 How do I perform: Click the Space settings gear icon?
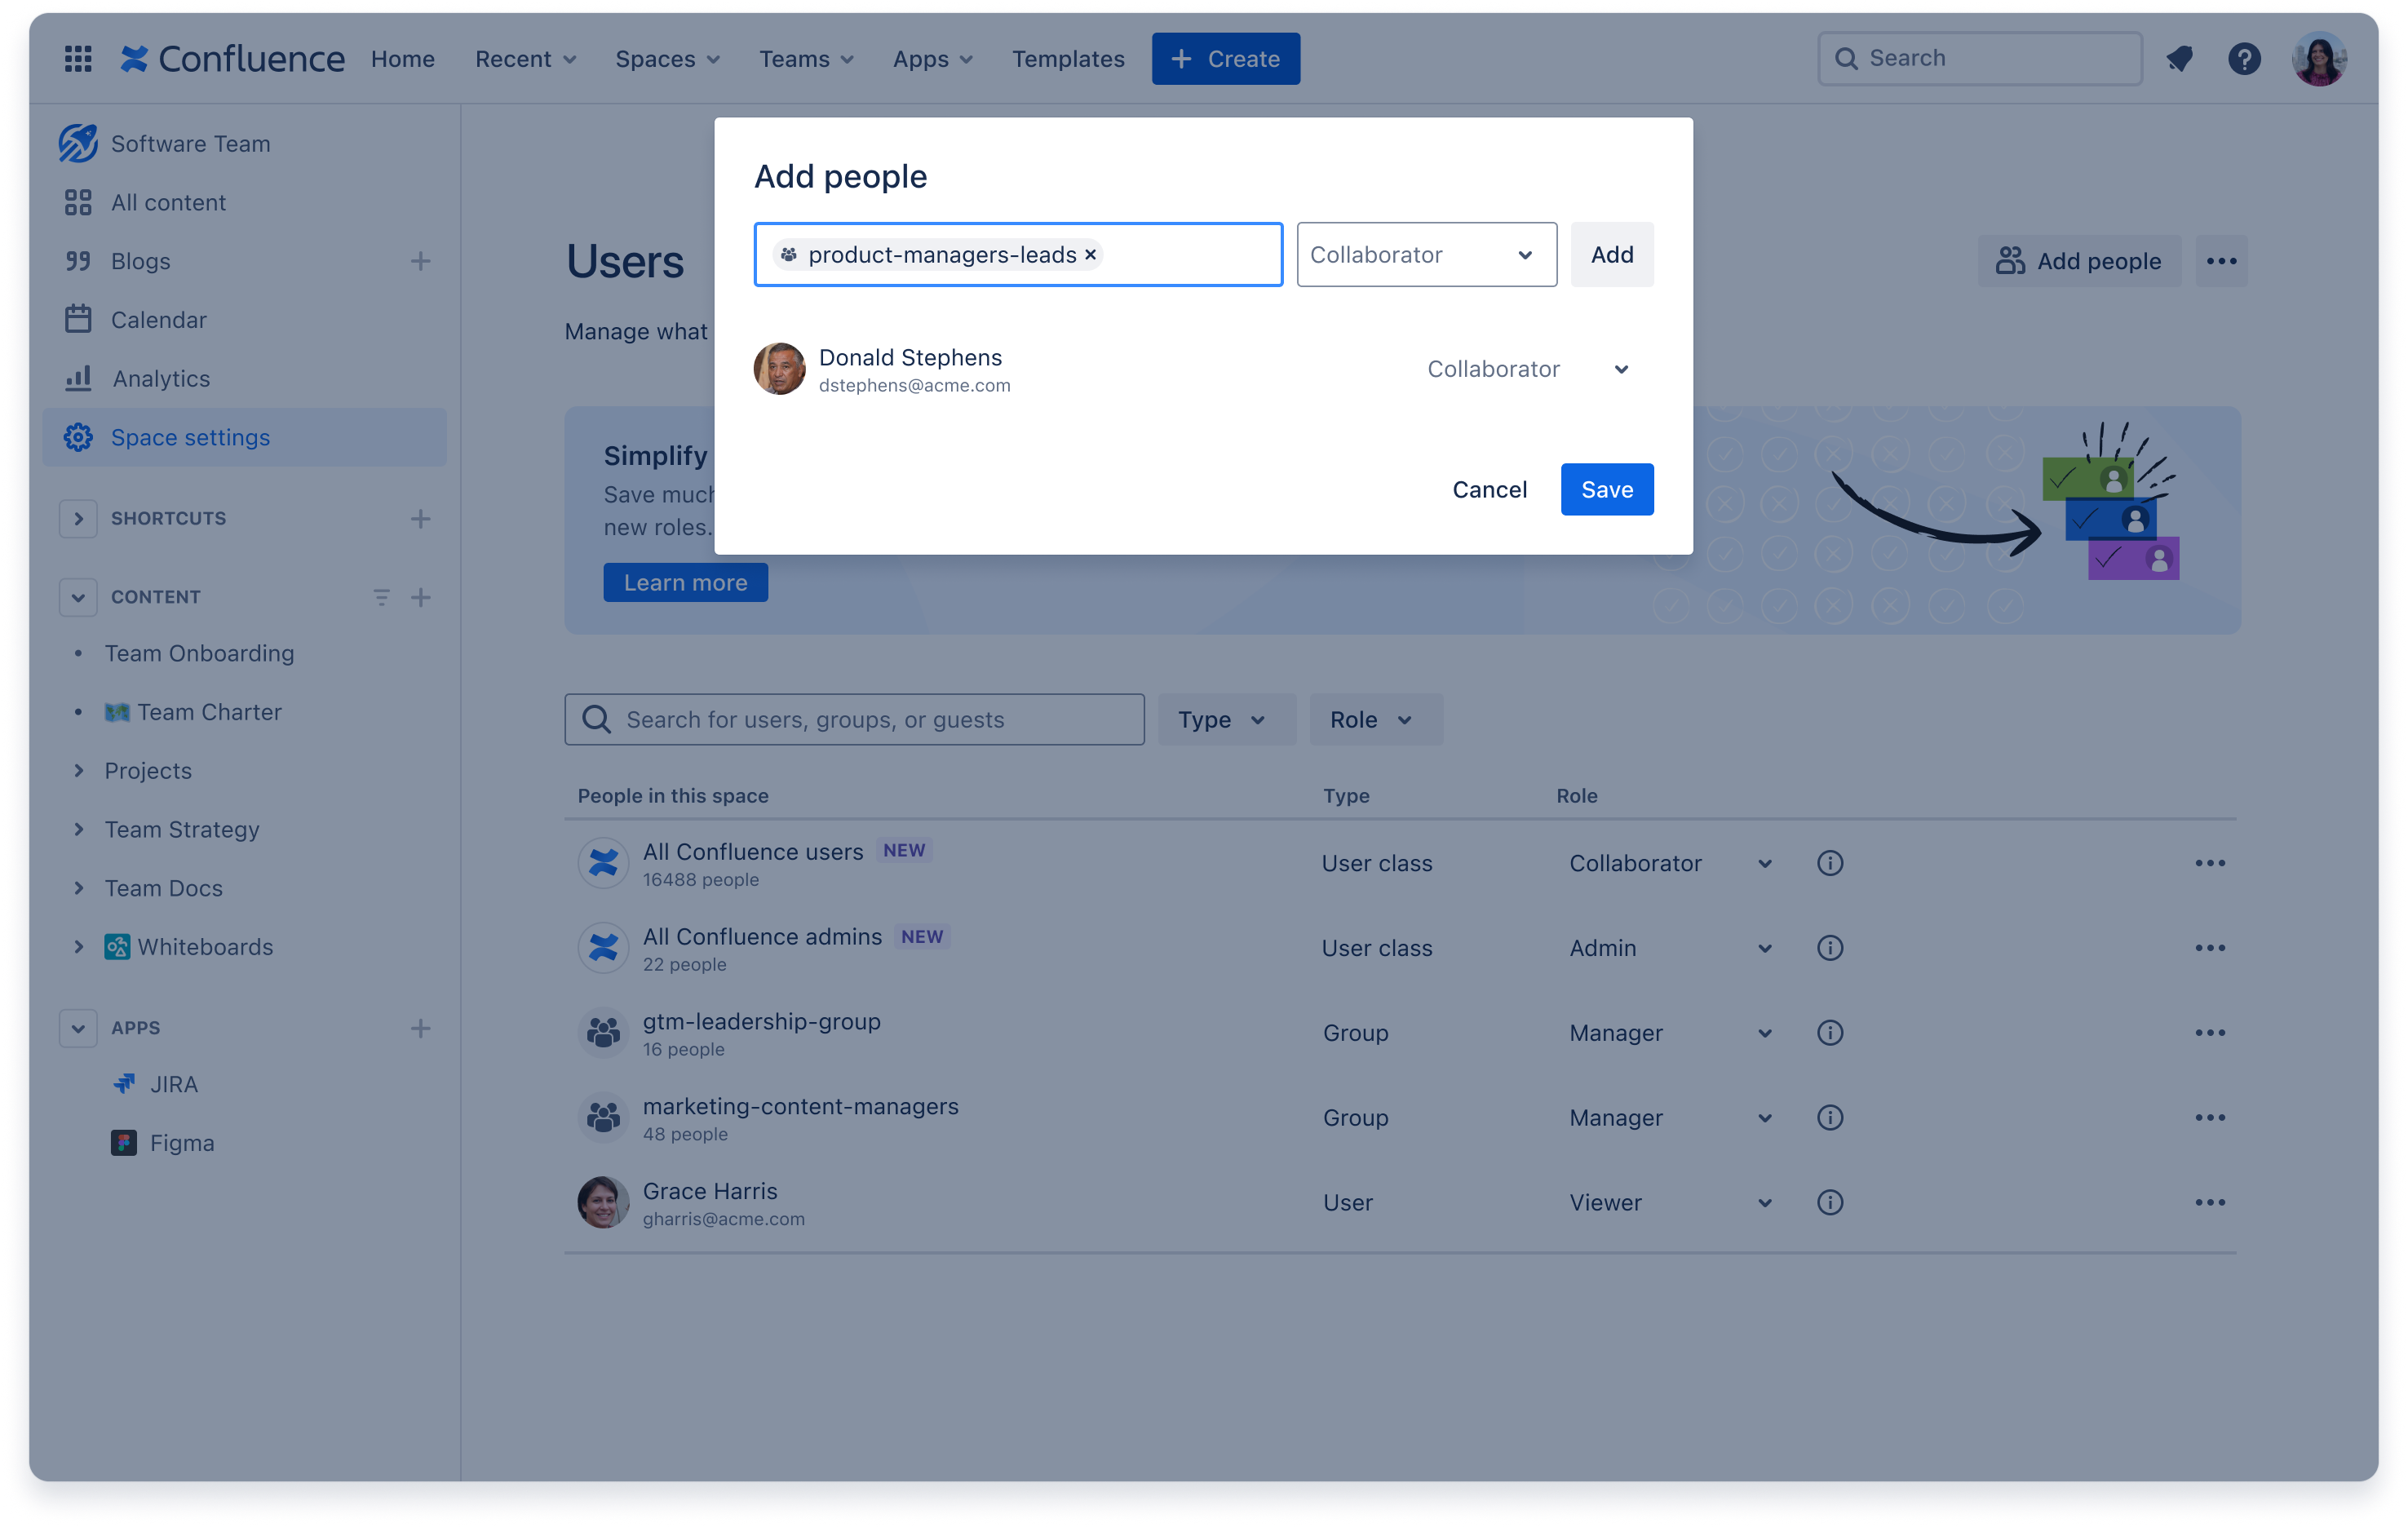[x=78, y=437]
